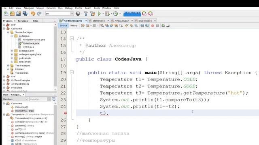The width and height of the screenshot is (259, 145).
Task: Open the project configuration combo box
Action: (59, 14)
